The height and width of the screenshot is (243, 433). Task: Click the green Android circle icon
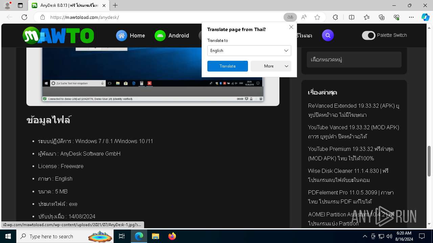160,35
